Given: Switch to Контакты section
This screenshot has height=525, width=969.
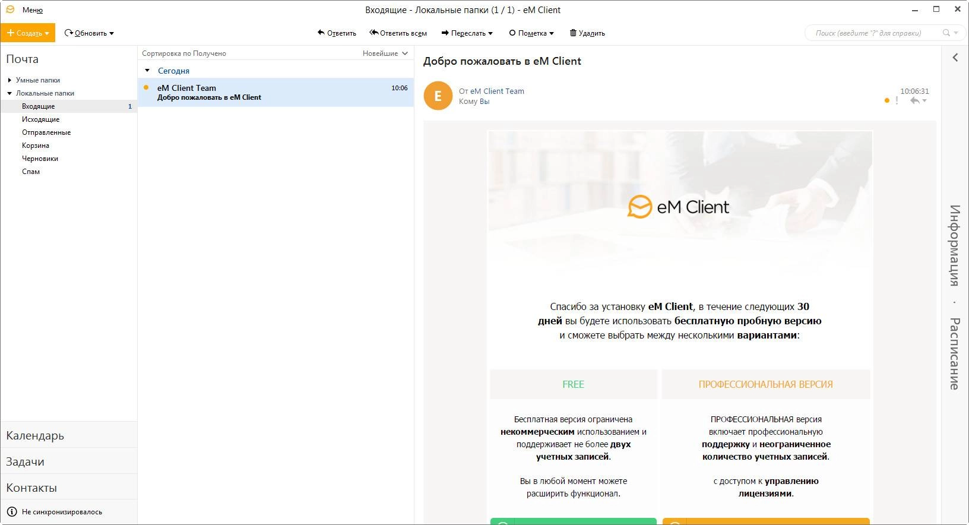Looking at the screenshot, I should (x=69, y=488).
